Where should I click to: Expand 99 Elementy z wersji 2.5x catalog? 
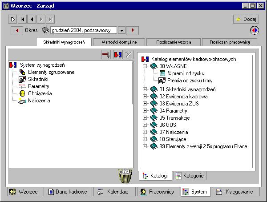click(145, 146)
